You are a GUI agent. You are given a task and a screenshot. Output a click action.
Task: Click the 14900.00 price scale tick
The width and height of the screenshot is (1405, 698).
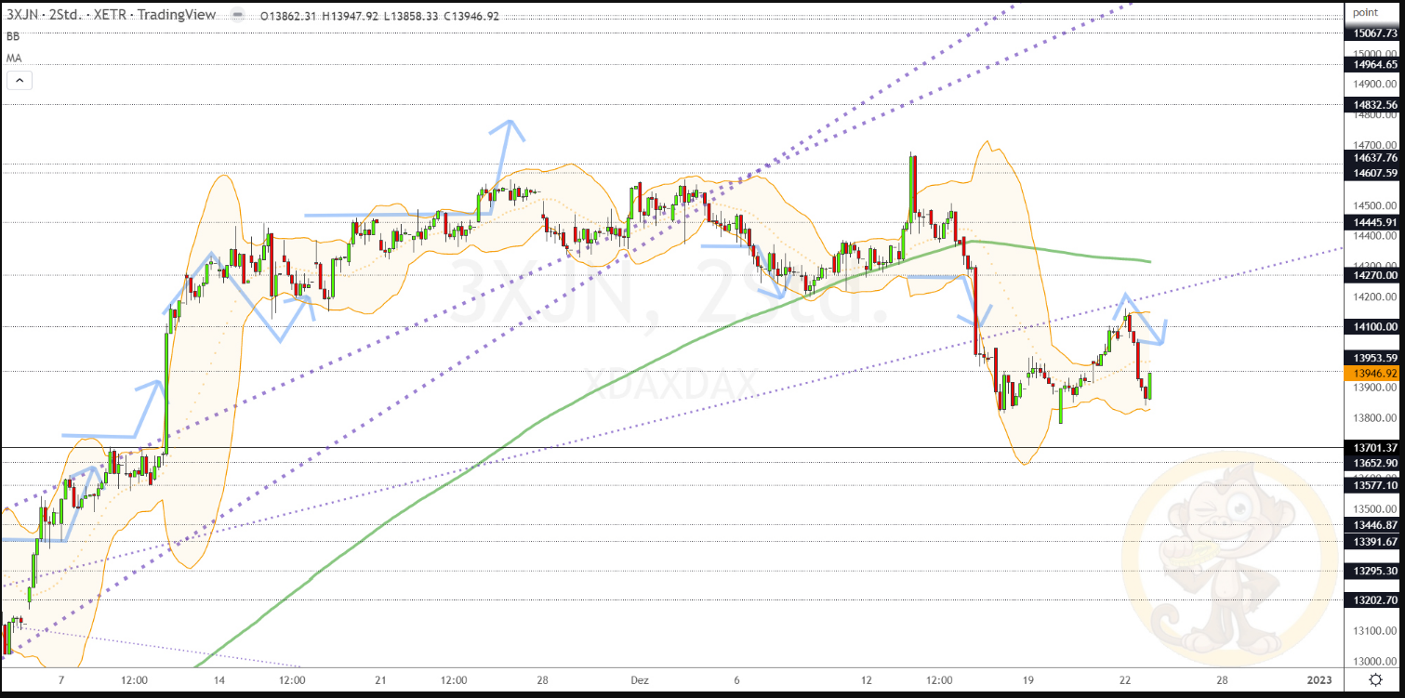(x=1376, y=84)
